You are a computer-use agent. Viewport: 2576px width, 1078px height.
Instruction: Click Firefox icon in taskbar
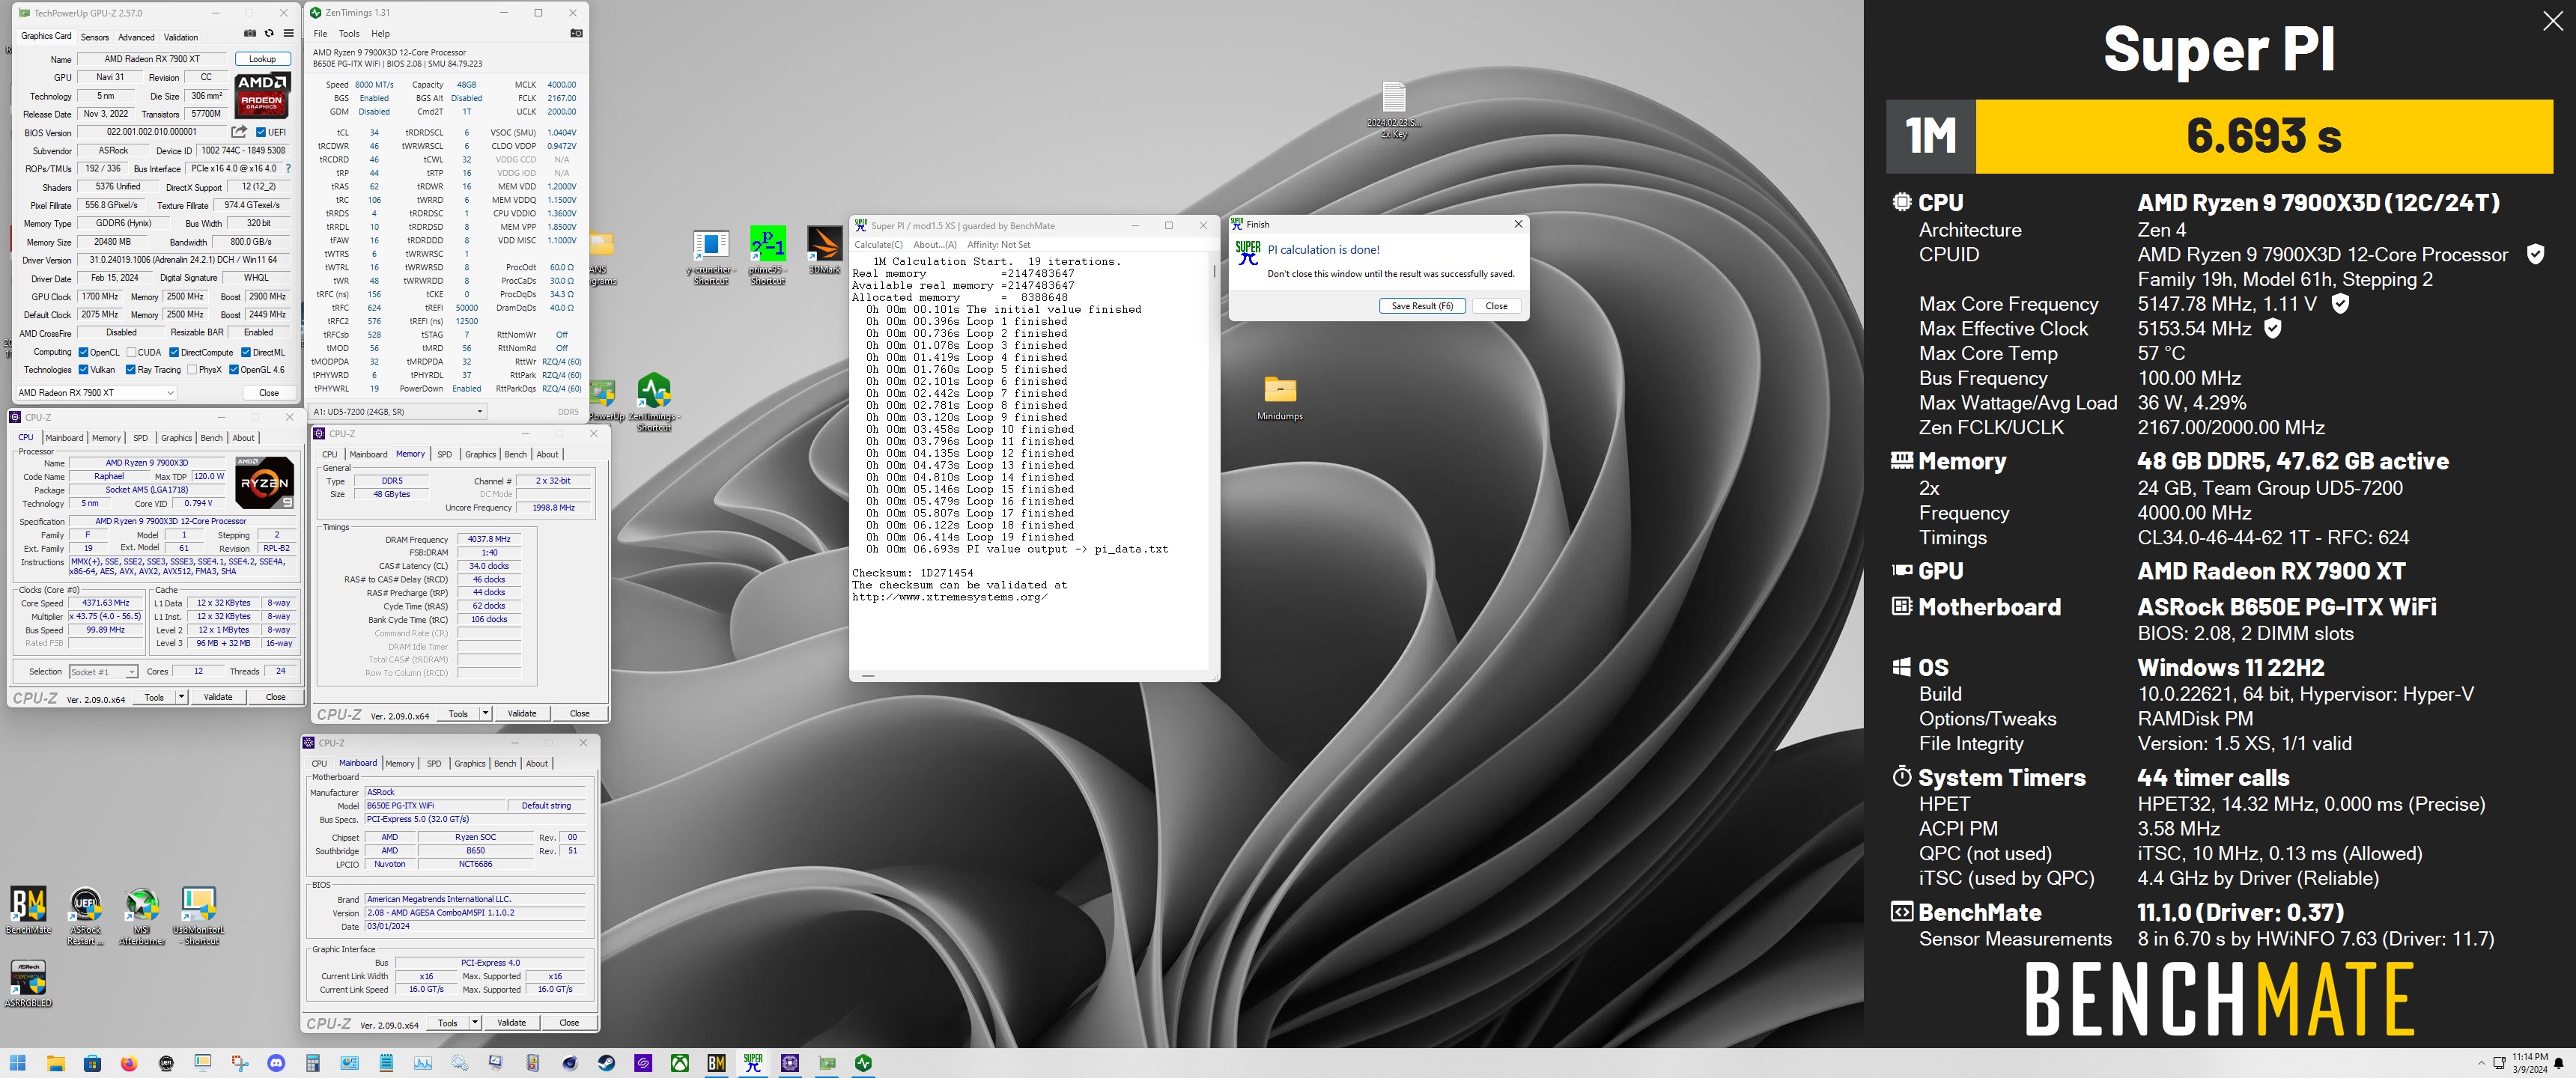[129, 1063]
